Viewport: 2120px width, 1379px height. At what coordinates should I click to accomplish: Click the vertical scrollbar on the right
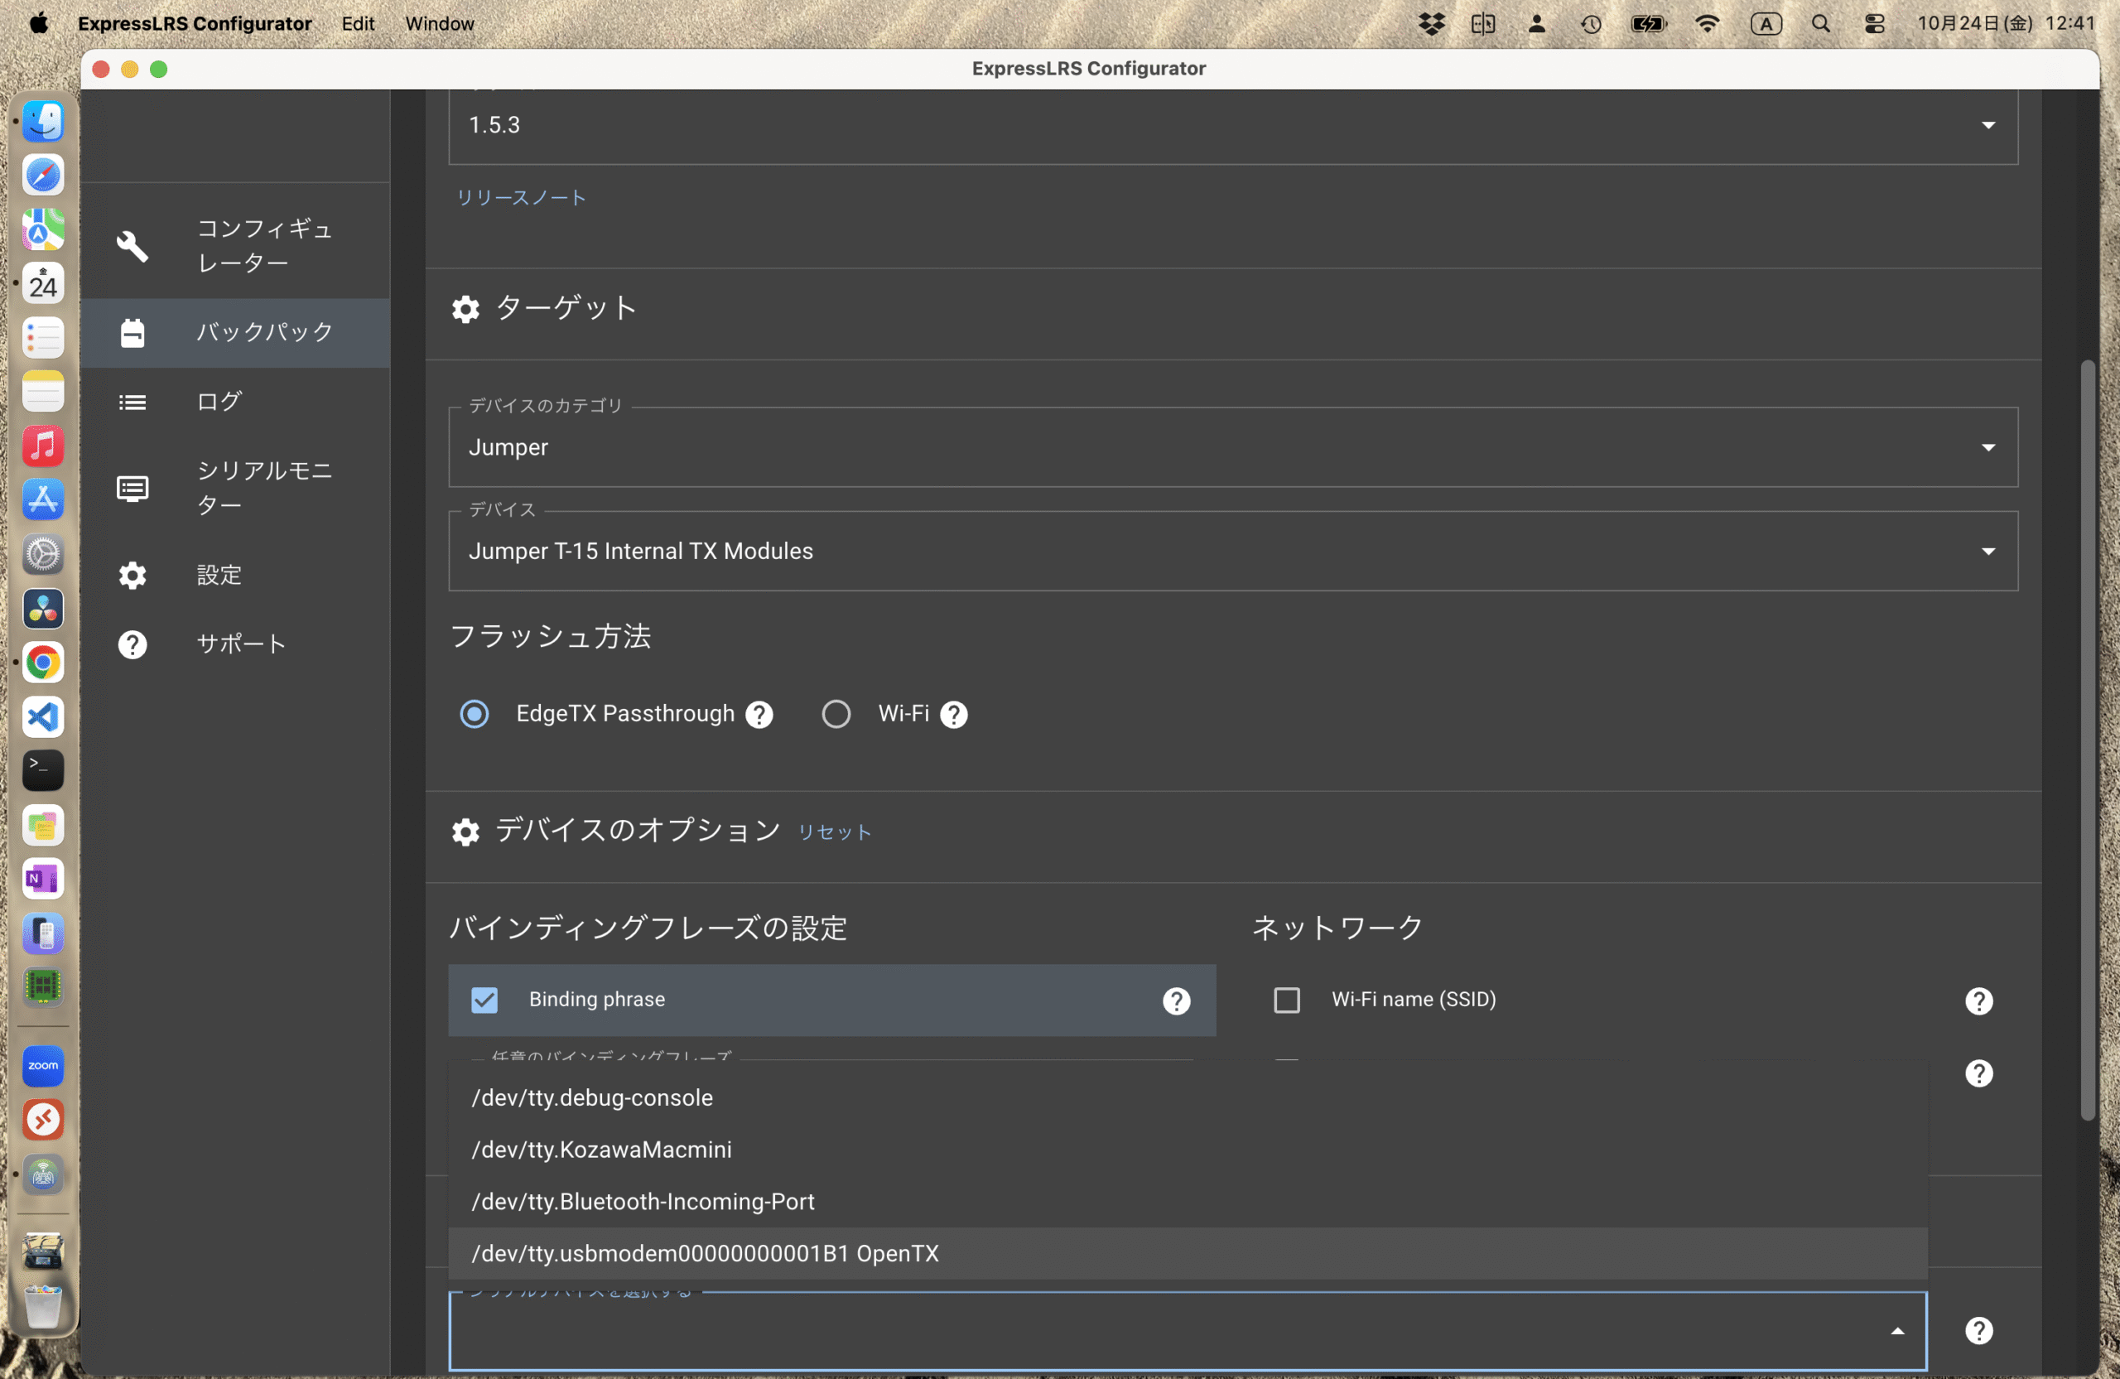[2087, 740]
